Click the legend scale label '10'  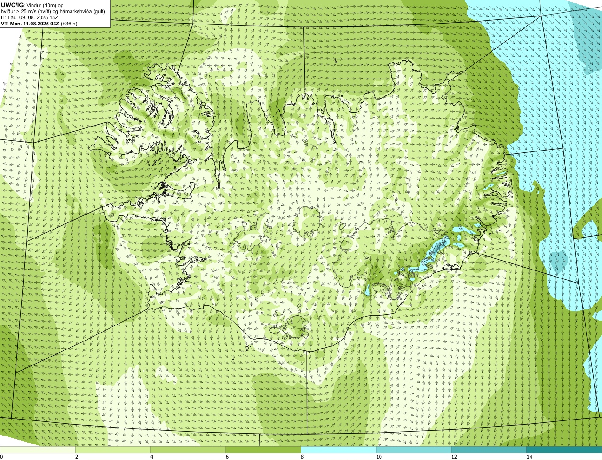(x=379, y=457)
